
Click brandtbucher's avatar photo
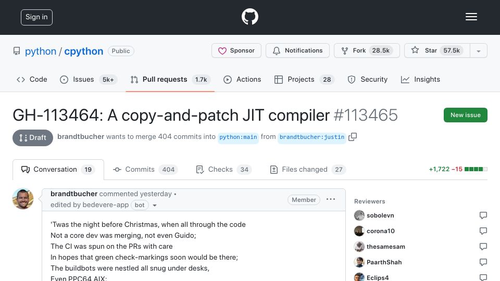pyautogui.click(x=23, y=199)
